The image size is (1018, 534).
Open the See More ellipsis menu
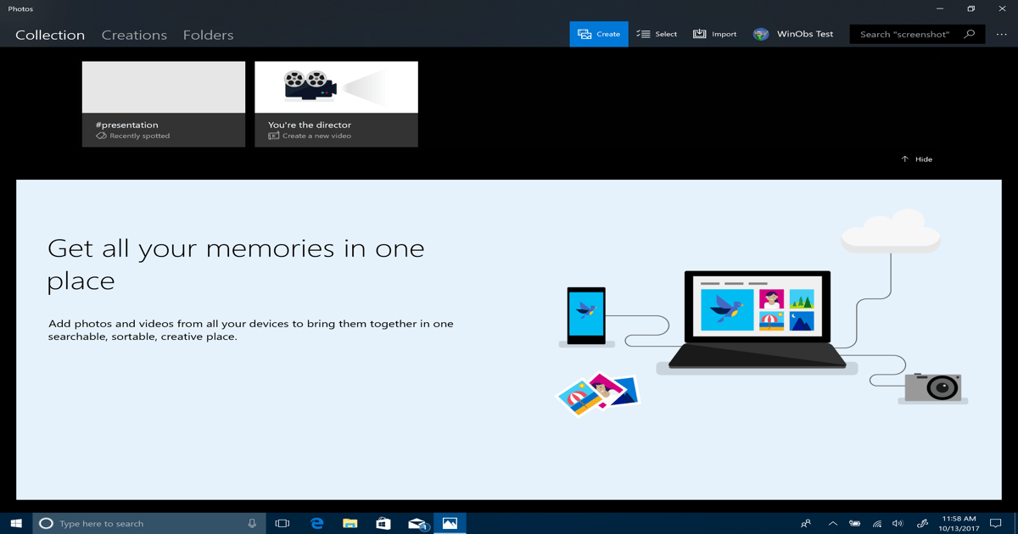1002,34
